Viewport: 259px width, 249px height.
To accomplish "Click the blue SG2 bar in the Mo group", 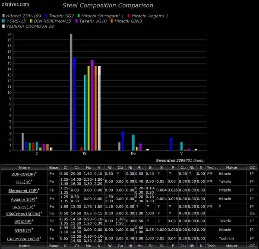I will click(123, 141).
